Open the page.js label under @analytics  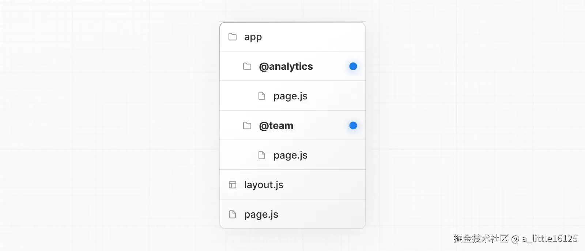point(290,96)
